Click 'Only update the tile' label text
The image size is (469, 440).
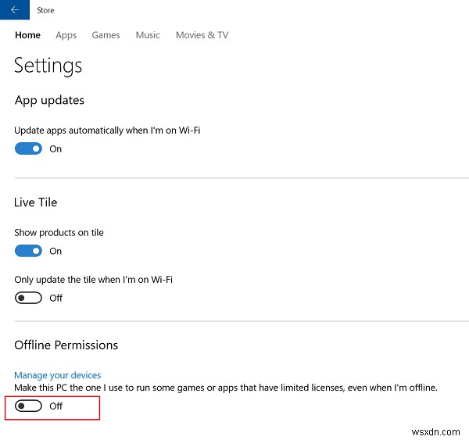[93, 280]
